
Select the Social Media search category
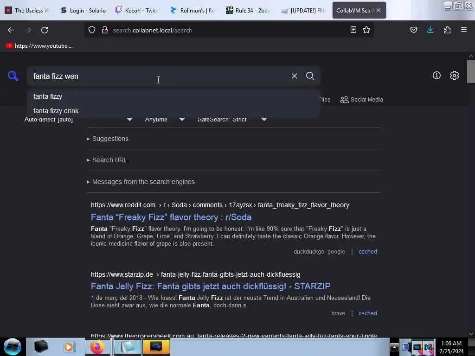tap(361, 100)
